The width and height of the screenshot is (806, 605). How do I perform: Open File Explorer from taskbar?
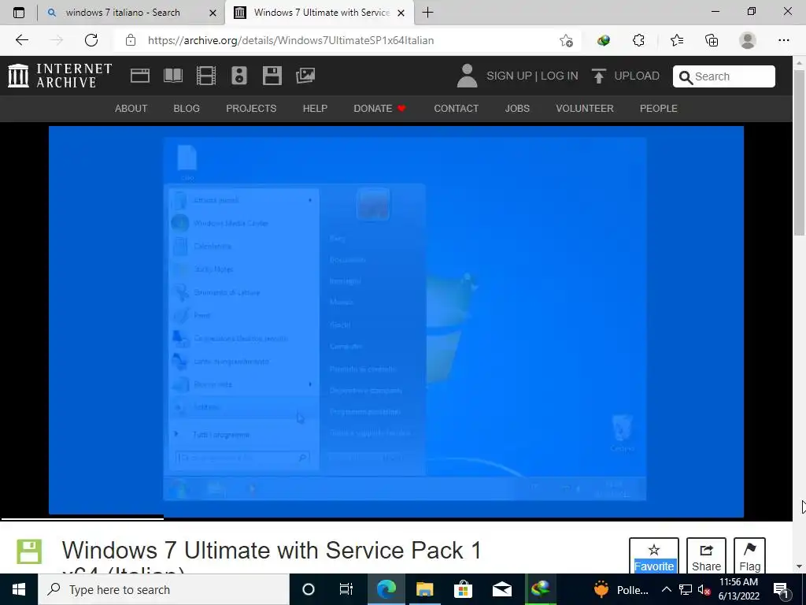tap(424, 589)
